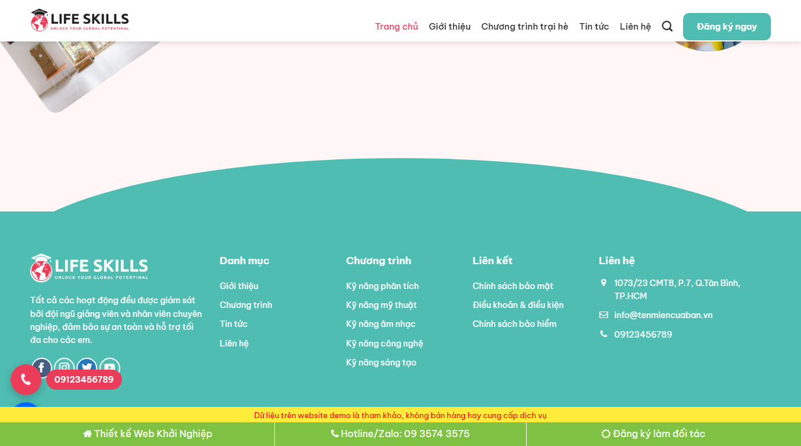This screenshot has width=801, height=446.
Task: Click the yellow demo notice text bar
Action: click(400, 415)
